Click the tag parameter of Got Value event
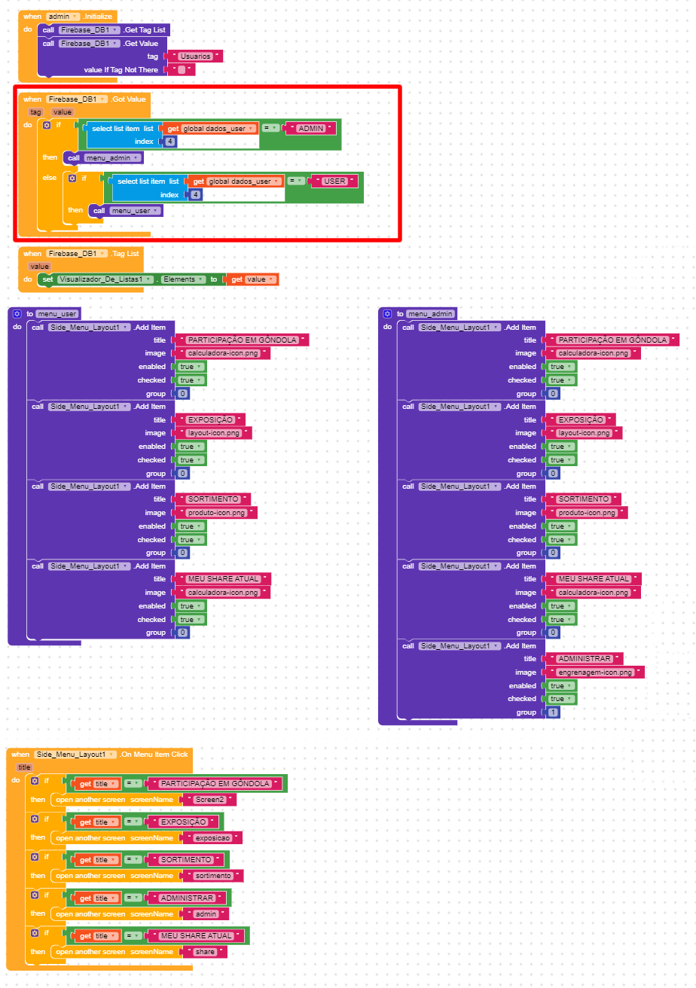 (x=35, y=111)
